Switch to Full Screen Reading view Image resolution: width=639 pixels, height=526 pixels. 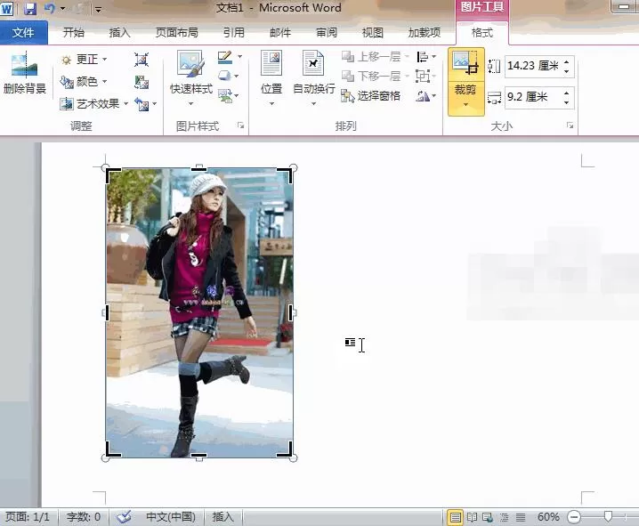(x=472, y=517)
